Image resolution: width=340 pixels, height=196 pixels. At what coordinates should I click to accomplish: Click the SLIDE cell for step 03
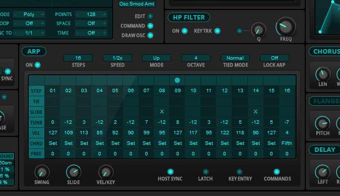84,112
